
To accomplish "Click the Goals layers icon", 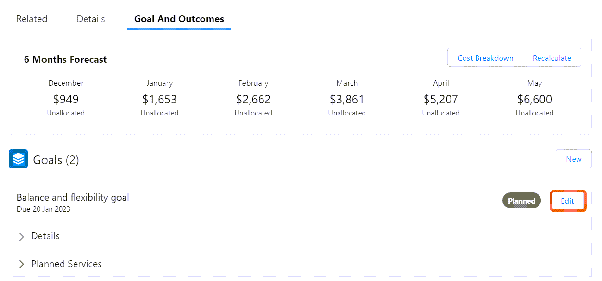I will (18, 159).
